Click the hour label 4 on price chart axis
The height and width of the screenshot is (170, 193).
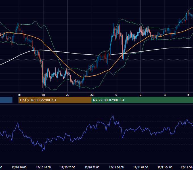click(165, 95)
